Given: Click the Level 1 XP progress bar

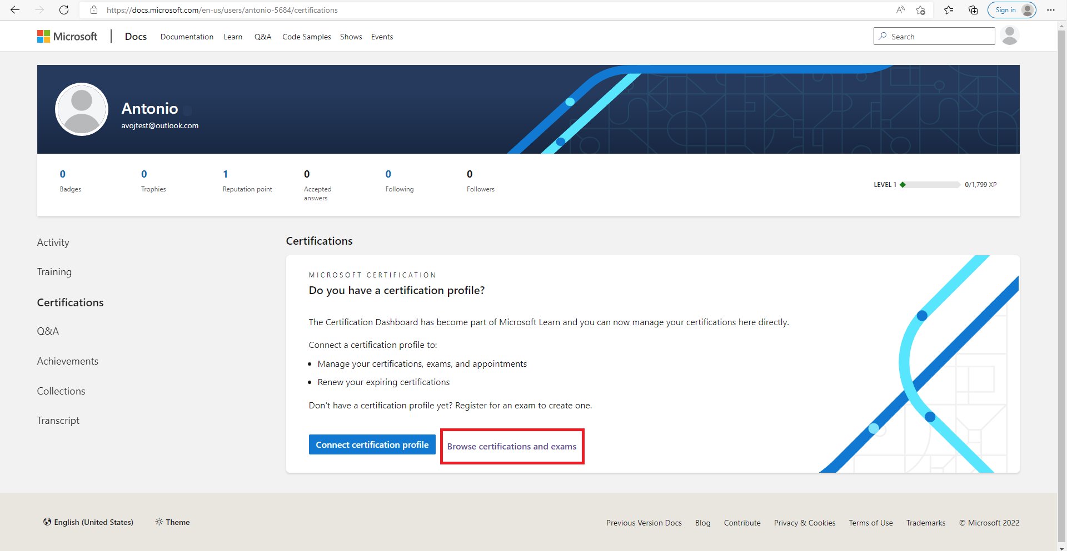Looking at the screenshot, I should pyautogui.click(x=933, y=185).
